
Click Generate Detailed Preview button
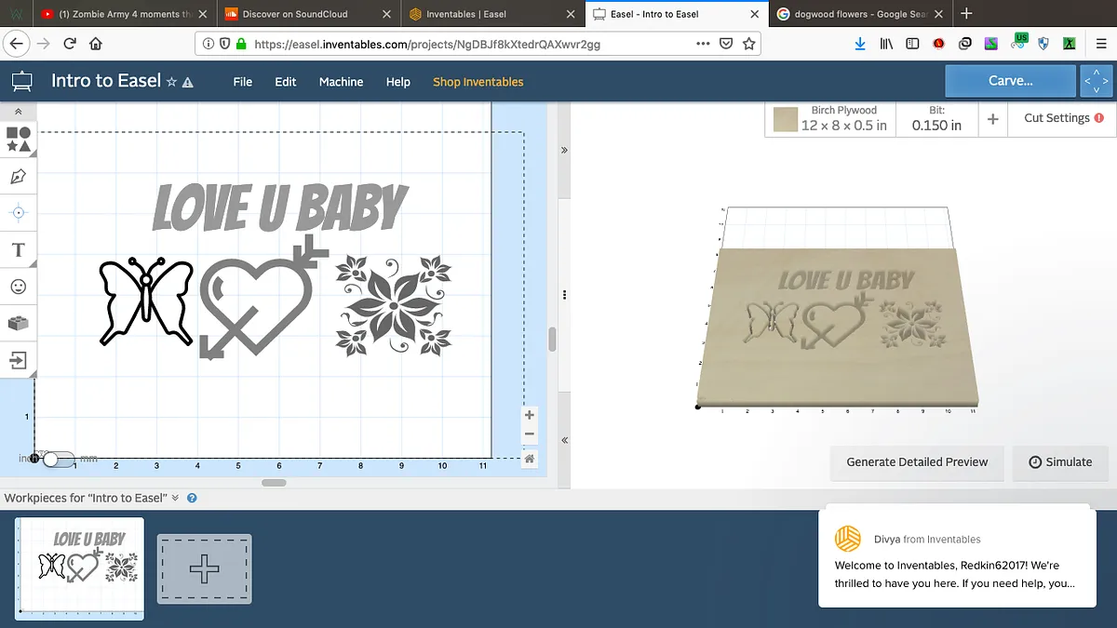coord(917,461)
